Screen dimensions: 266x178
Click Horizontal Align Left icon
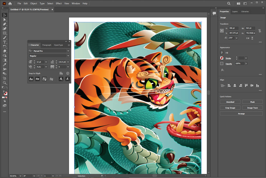pyautogui.click(x=229, y=86)
